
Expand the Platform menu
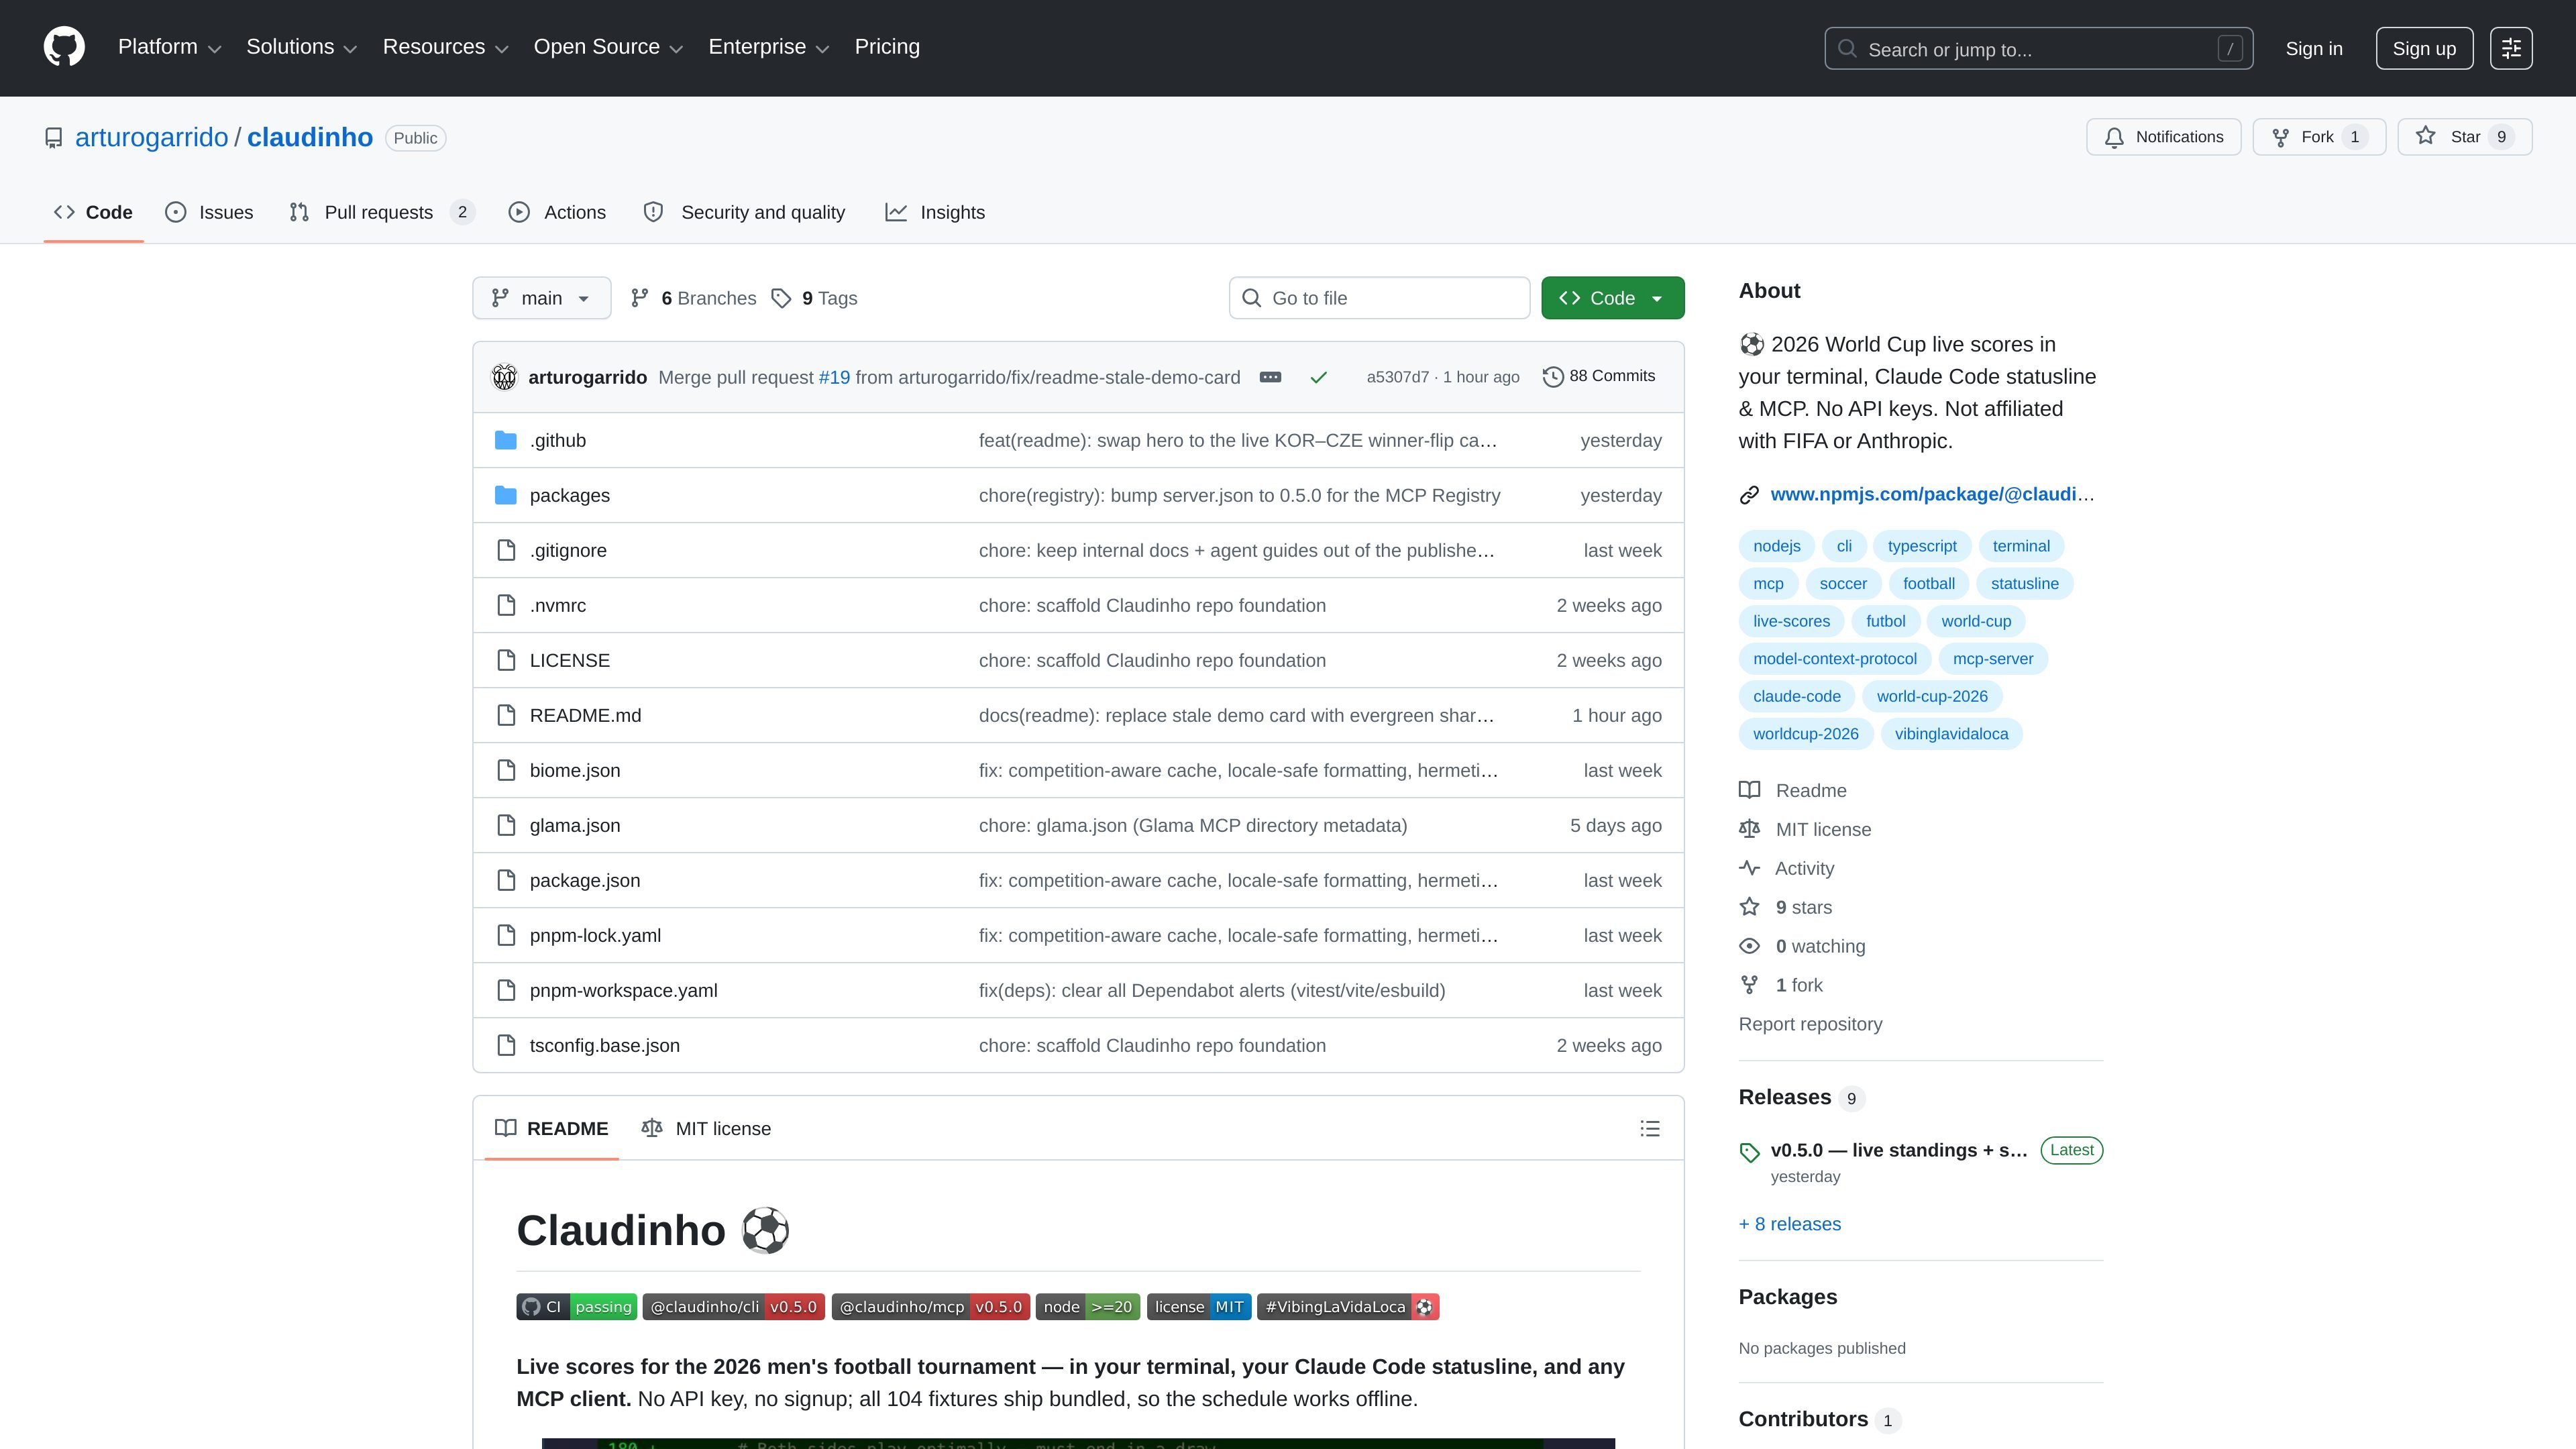(169, 47)
